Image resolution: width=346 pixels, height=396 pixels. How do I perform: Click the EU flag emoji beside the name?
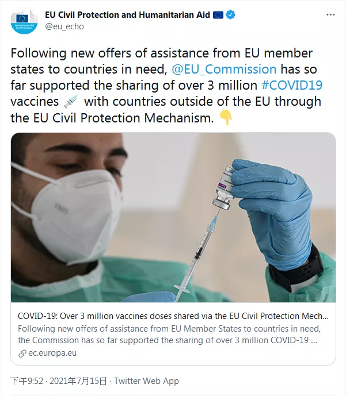point(218,15)
